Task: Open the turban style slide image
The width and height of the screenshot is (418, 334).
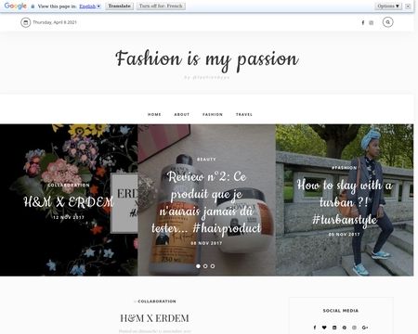Action: click(345, 200)
